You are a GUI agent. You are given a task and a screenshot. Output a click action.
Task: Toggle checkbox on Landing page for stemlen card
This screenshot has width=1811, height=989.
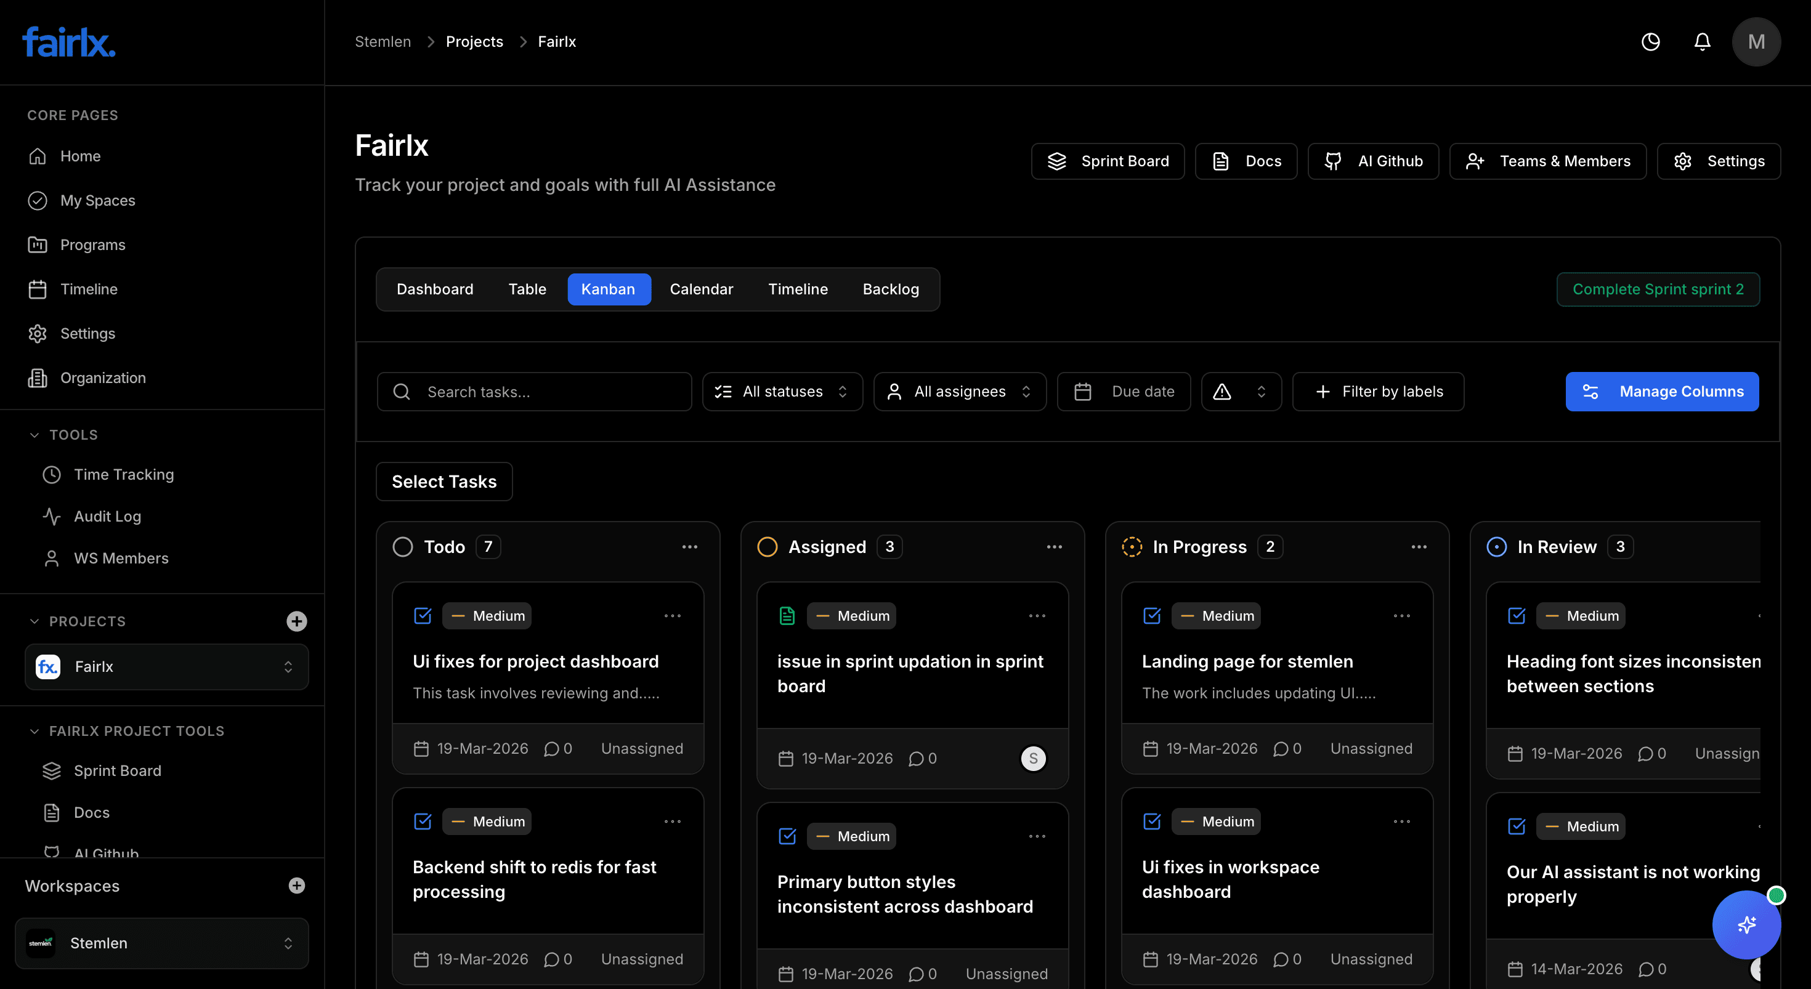(1151, 615)
